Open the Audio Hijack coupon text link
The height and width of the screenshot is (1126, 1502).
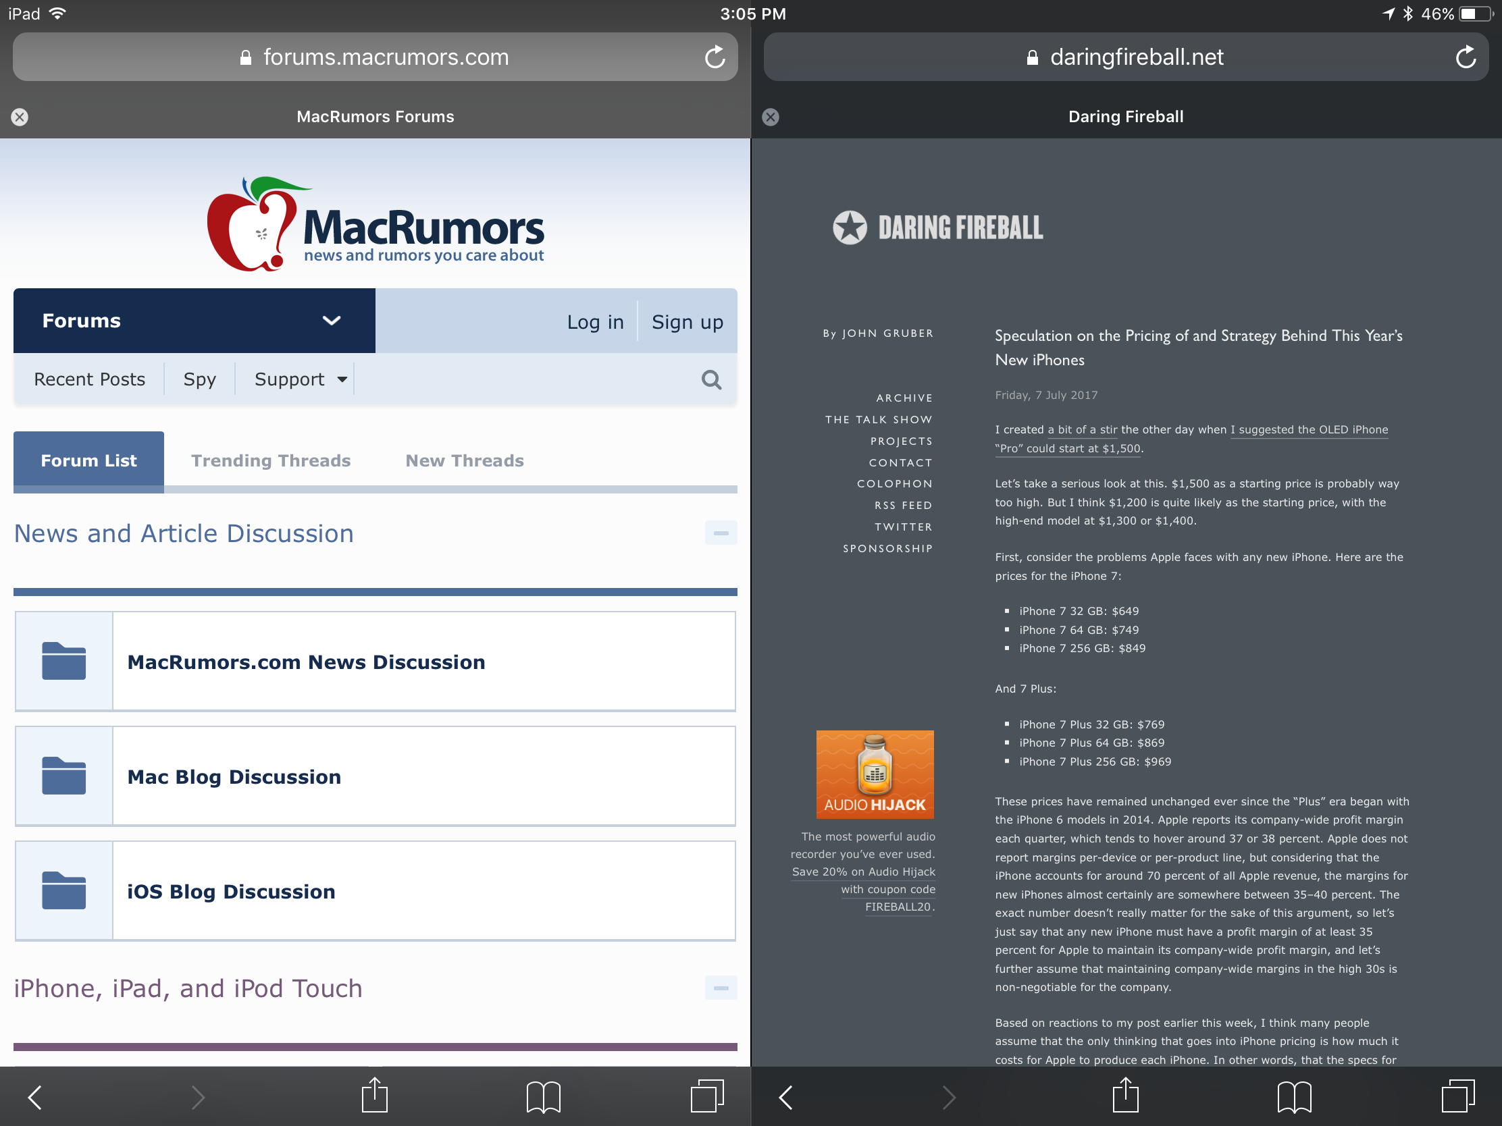[x=864, y=889]
